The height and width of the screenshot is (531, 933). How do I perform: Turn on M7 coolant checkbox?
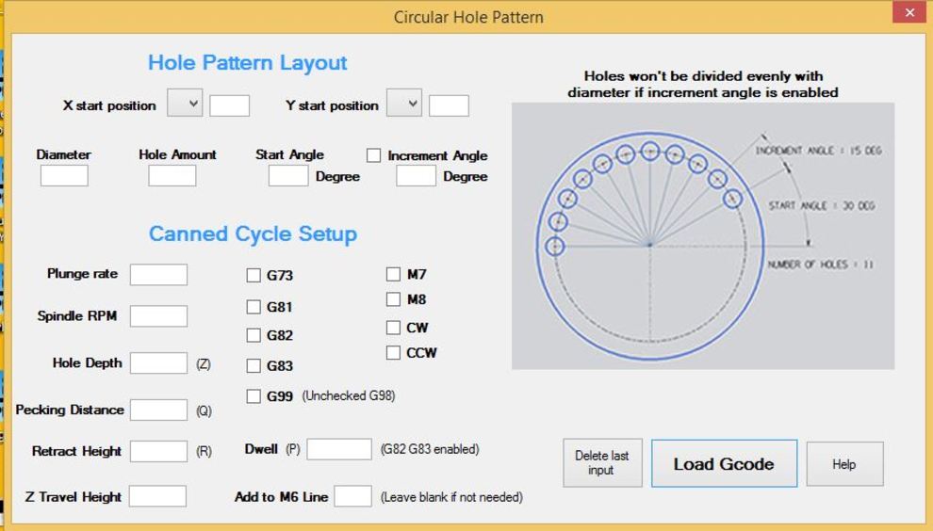pos(393,275)
